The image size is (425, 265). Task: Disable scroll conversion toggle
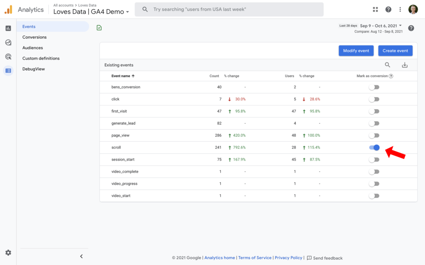[x=374, y=147]
